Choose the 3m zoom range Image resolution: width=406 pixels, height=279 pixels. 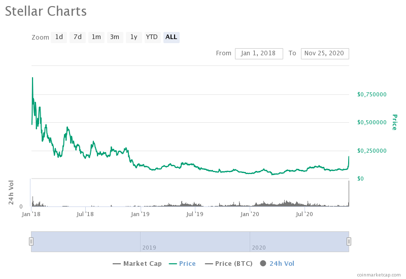pos(115,37)
